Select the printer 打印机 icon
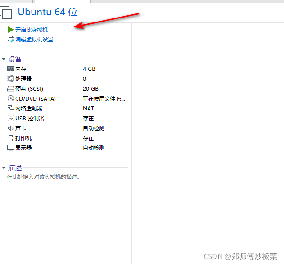The image size is (284, 264). [x=11, y=138]
